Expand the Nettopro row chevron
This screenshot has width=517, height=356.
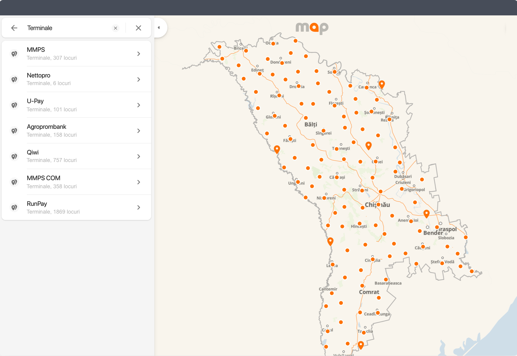click(x=139, y=79)
